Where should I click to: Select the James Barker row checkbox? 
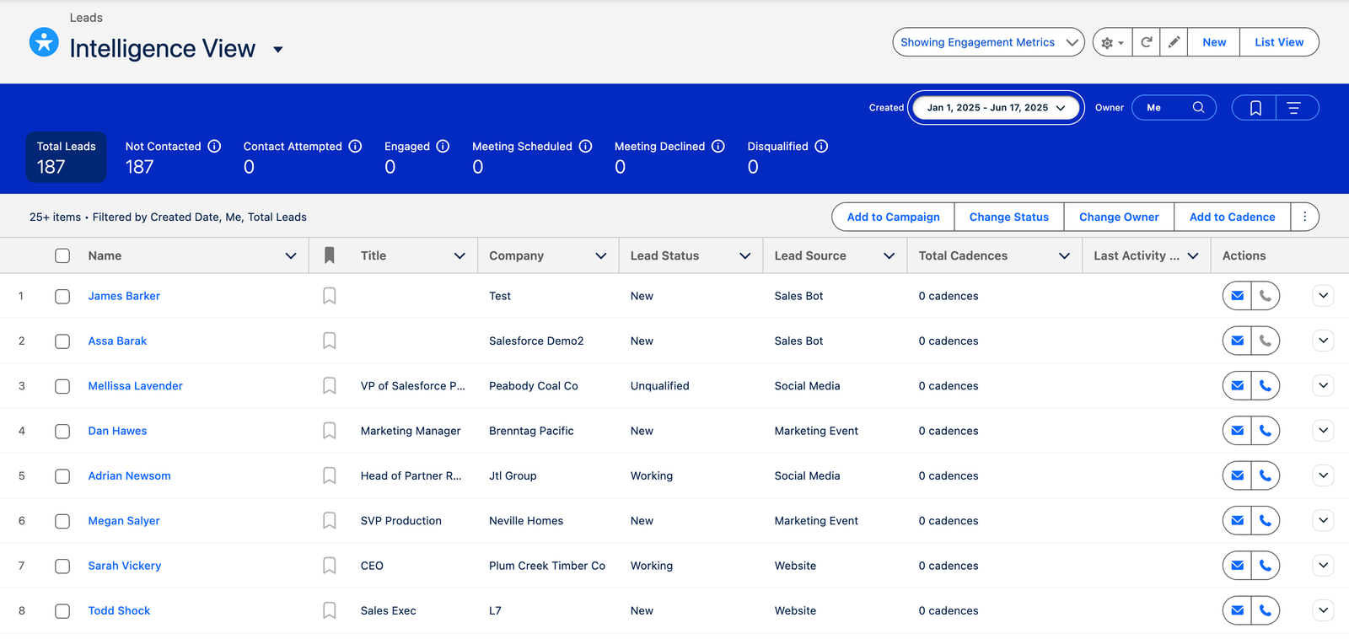[62, 296]
